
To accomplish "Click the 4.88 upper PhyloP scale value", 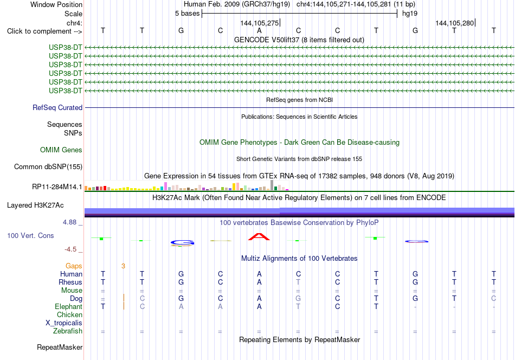I will (x=69, y=222).
